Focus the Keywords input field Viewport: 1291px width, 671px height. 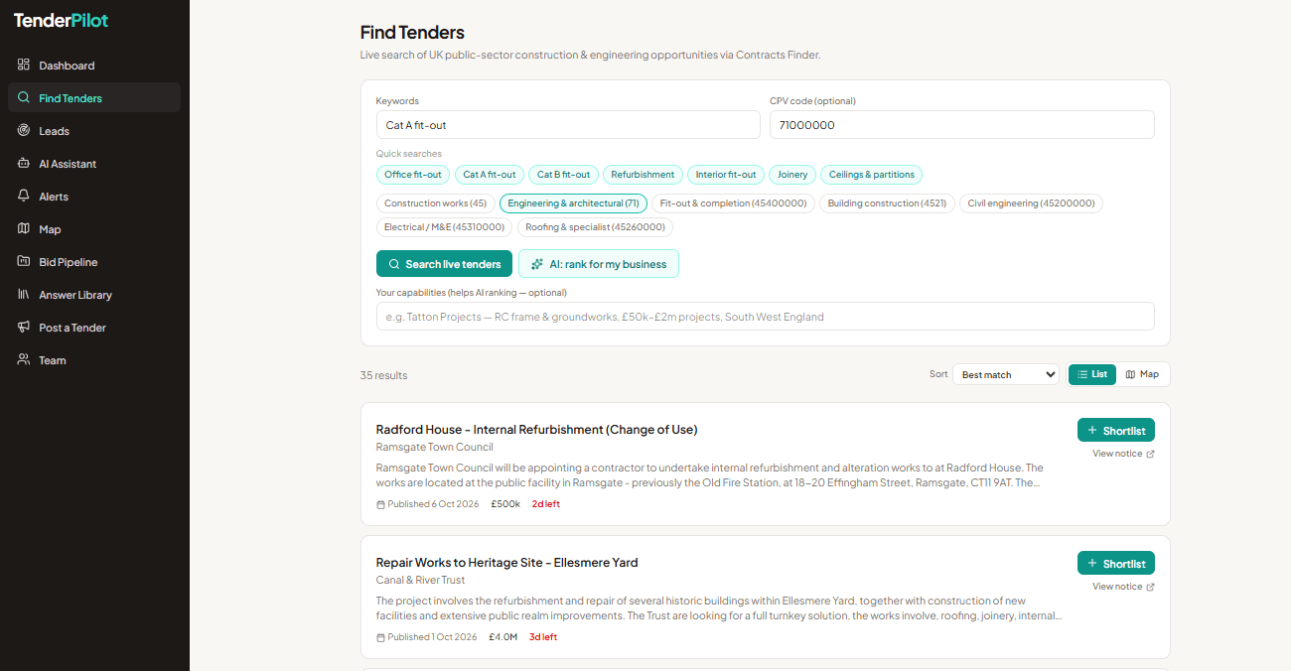[568, 125]
